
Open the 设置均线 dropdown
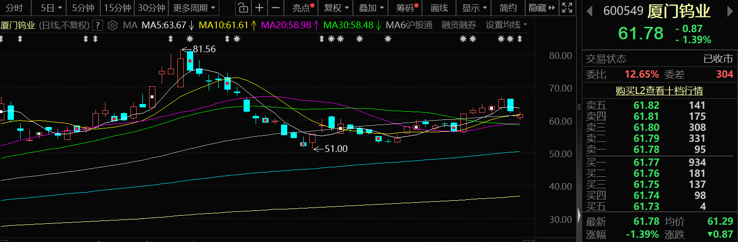pyautogui.click(x=506, y=25)
